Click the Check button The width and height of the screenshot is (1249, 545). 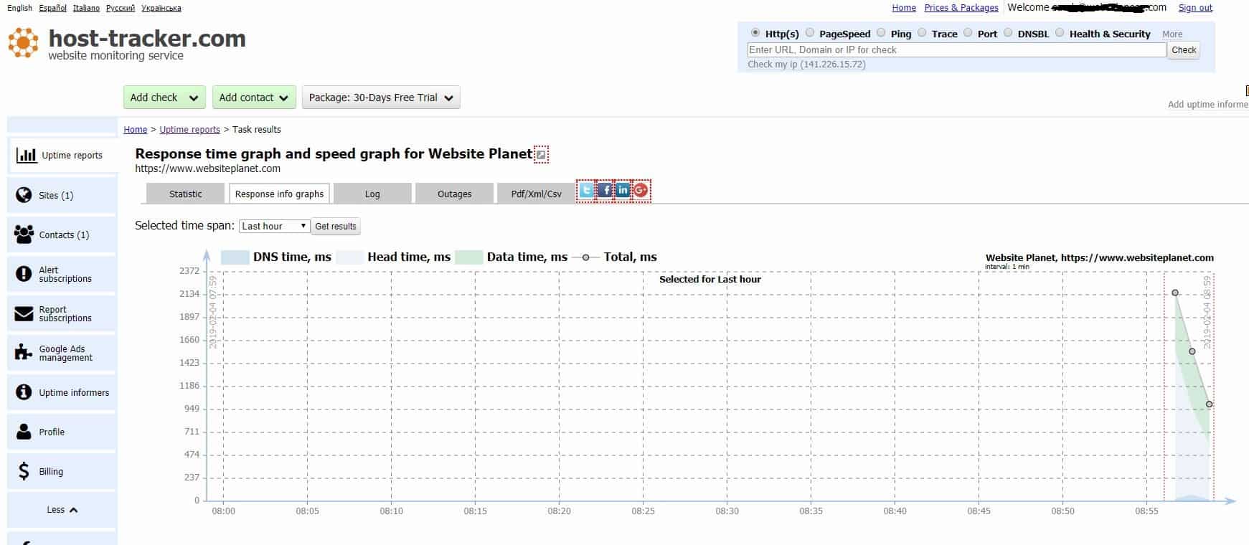(x=1184, y=50)
